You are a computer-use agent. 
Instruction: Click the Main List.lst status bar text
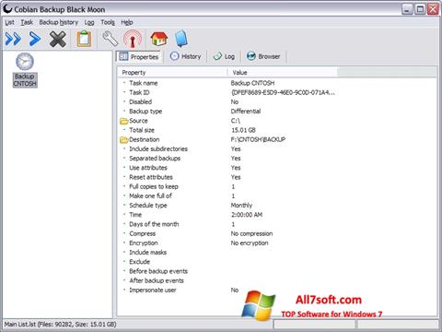(60, 325)
